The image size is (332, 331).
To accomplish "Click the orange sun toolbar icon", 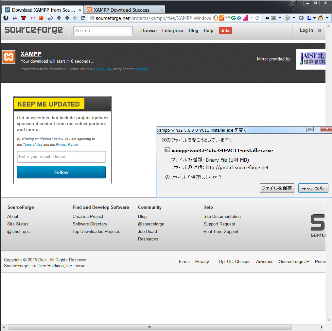I will coord(41,18).
